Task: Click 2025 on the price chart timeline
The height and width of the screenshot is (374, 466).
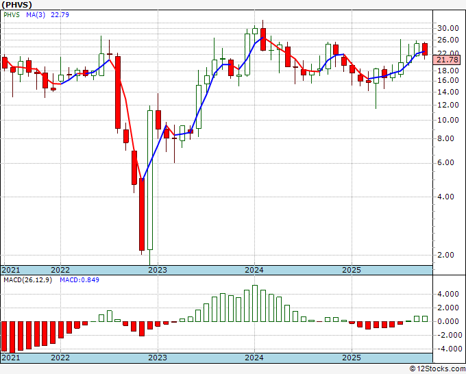Action: click(x=352, y=270)
